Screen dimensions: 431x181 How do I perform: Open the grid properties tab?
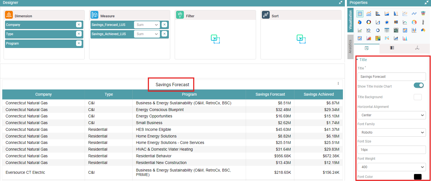click(x=392, y=48)
